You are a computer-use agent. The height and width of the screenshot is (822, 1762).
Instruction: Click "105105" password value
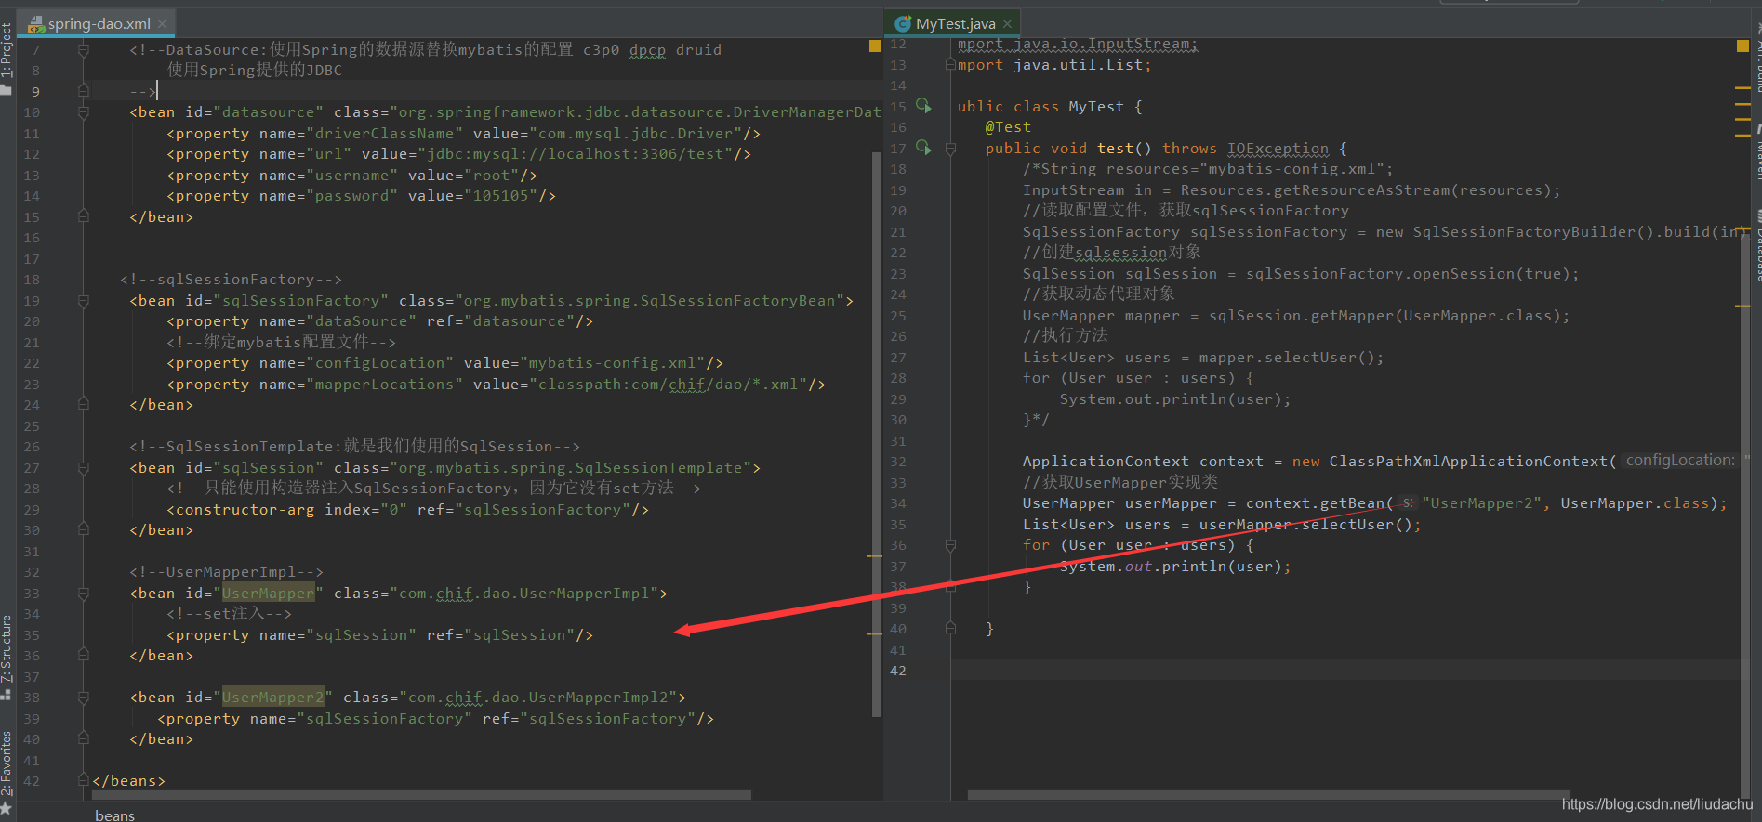coord(501,196)
